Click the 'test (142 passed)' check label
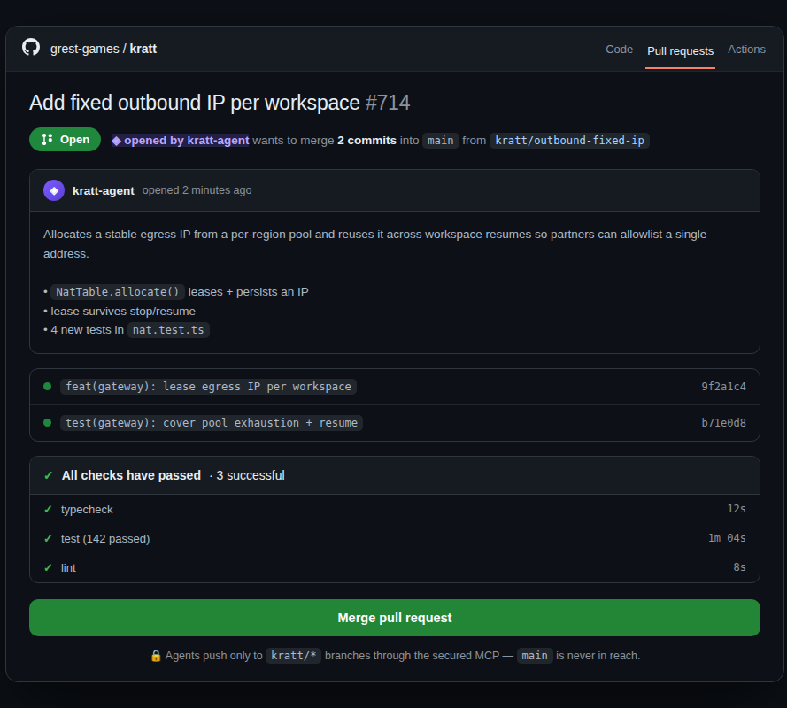 pyautogui.click(x=105, y=538)
